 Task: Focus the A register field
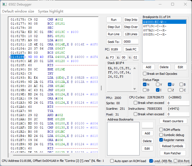point(112,57)
